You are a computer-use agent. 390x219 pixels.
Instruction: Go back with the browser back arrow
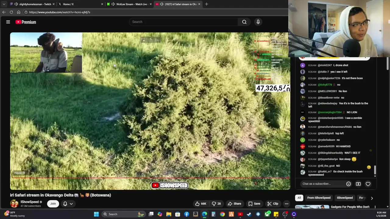click(x=4, y=12)
